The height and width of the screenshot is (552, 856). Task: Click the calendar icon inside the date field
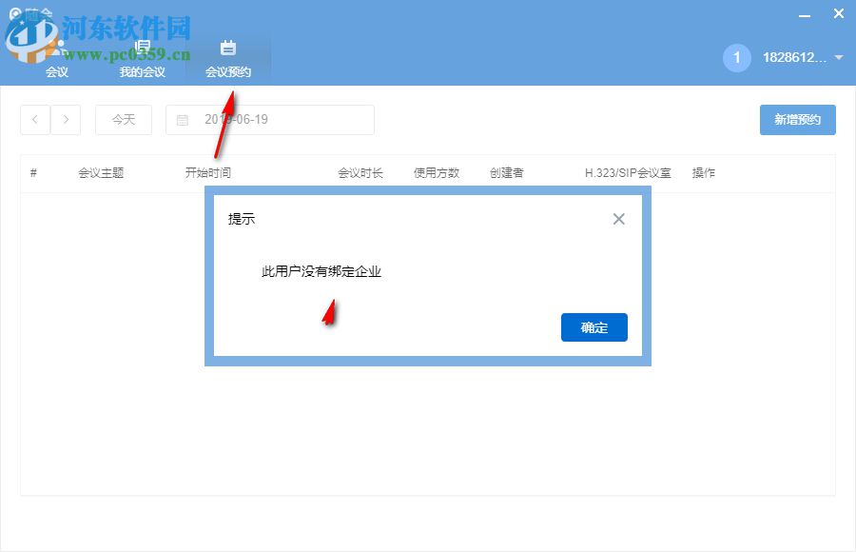tap(183, 119)
